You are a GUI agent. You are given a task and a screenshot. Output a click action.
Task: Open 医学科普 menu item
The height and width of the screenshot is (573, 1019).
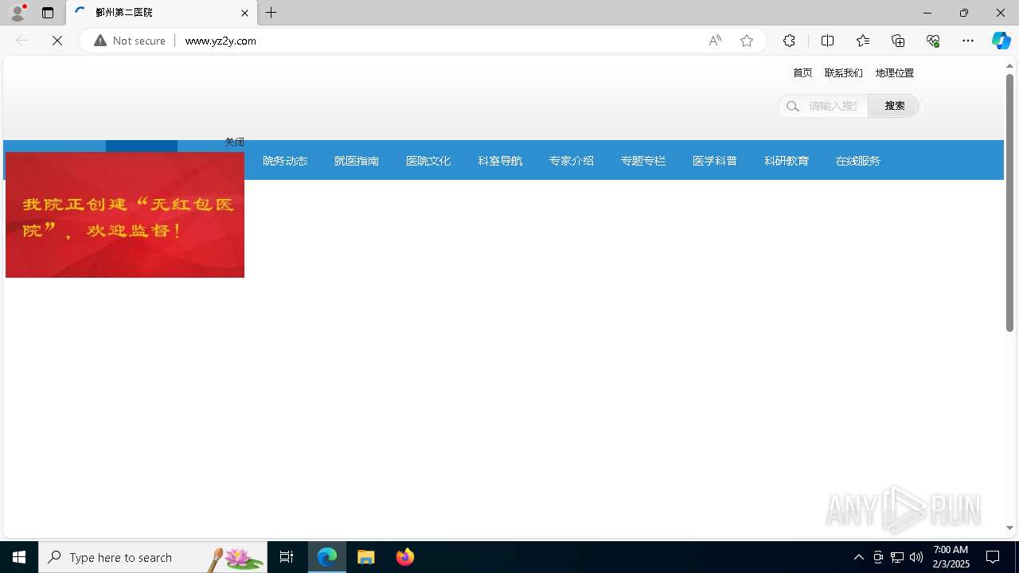click(x=715, y=161)
